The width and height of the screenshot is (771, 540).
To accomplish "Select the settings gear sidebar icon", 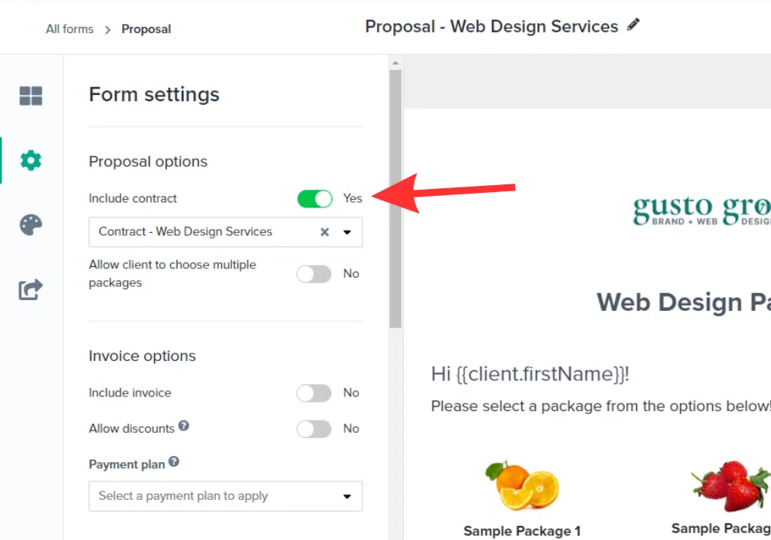I will click(31, 160).
